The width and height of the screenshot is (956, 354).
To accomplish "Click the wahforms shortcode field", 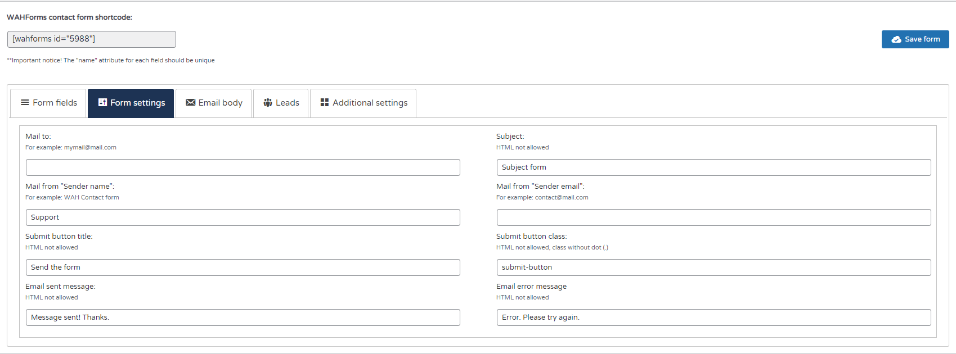I will pos(92,39).
